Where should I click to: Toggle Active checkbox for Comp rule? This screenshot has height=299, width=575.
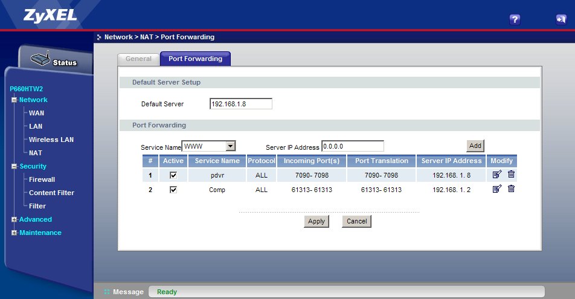pos(173,190)
